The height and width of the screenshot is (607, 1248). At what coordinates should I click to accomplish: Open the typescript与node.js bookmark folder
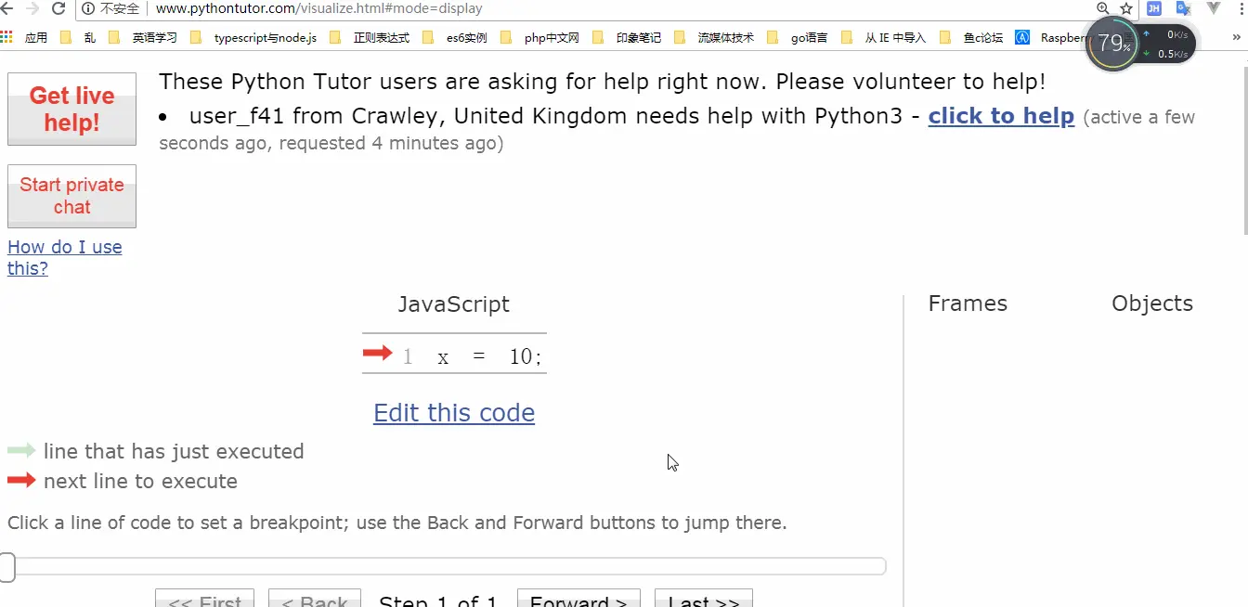point(255,38)
